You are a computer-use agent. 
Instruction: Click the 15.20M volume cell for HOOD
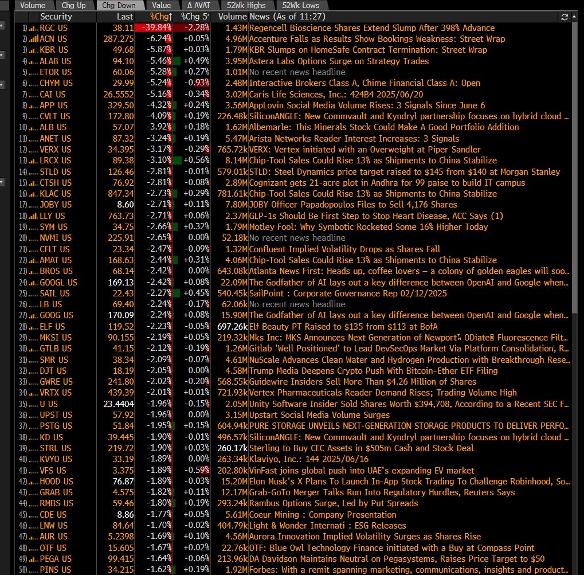pyautogui.click(x=234, y=482)
